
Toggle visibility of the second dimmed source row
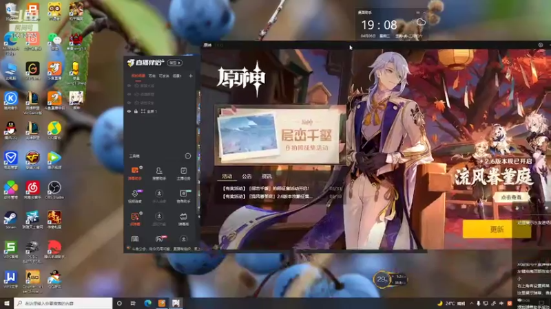click(x=129, y=94)
